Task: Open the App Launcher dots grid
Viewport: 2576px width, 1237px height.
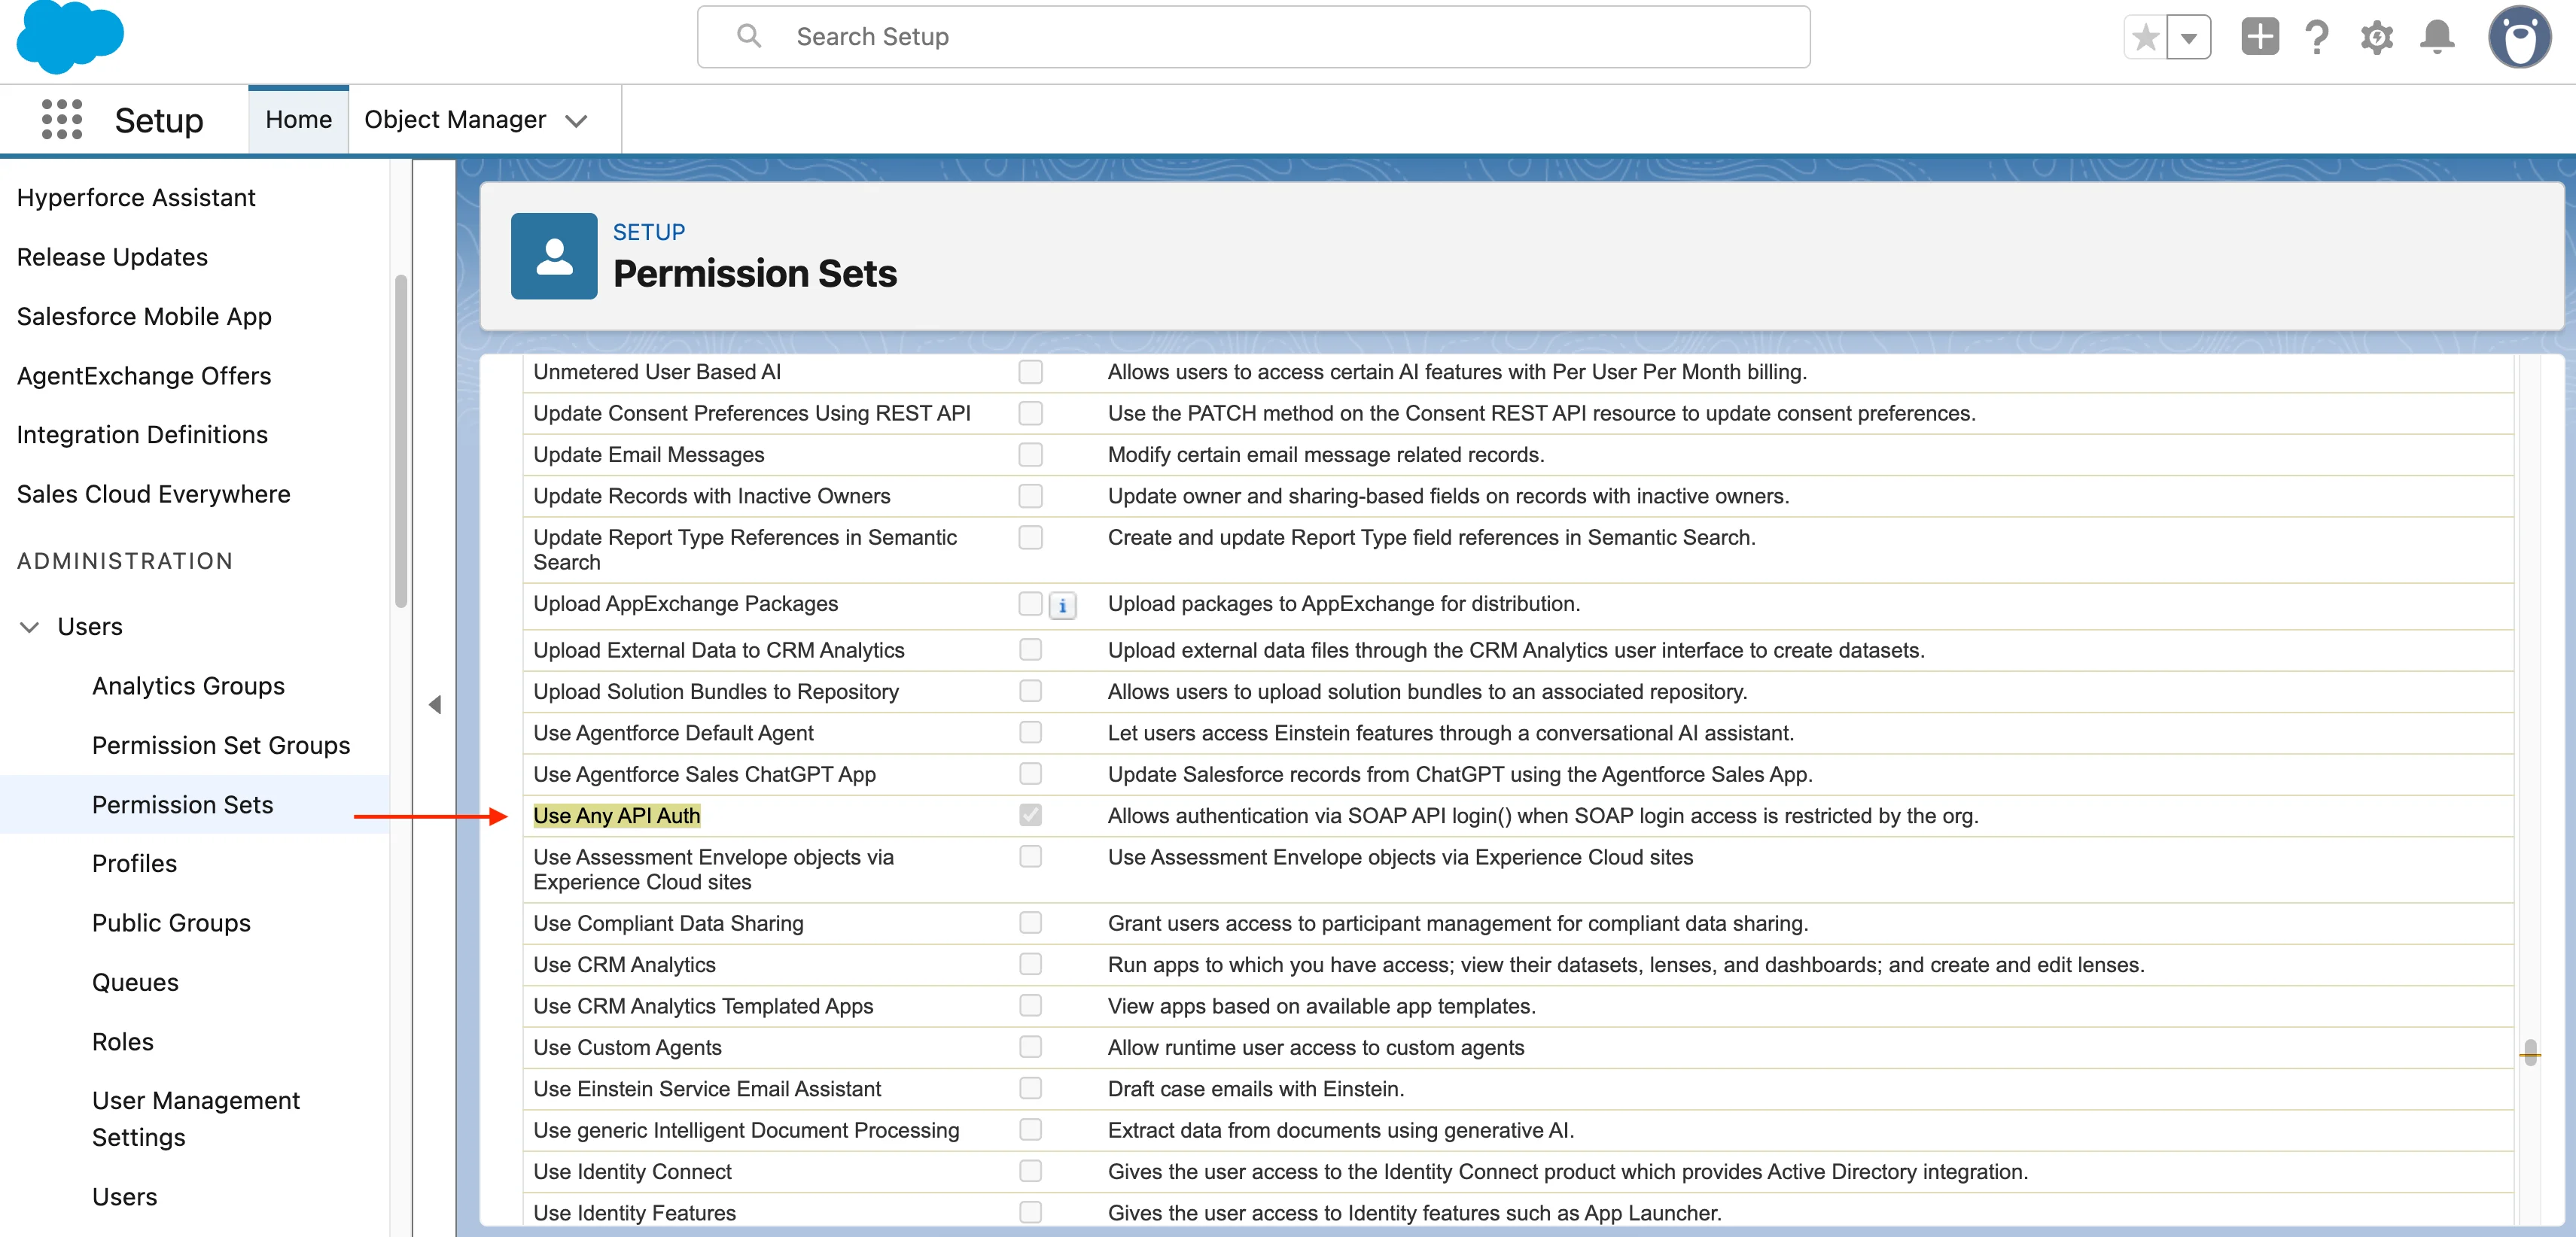Action: click(x=62, y=120)
